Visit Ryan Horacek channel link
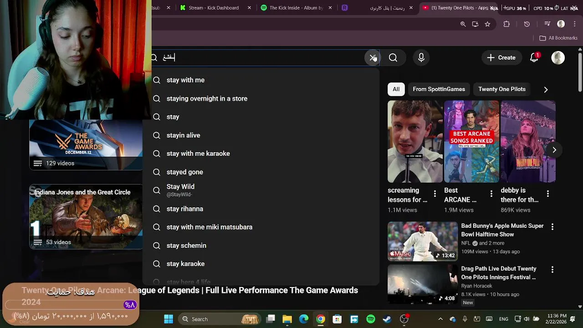The image size is (583, 328). click(476, 286)
